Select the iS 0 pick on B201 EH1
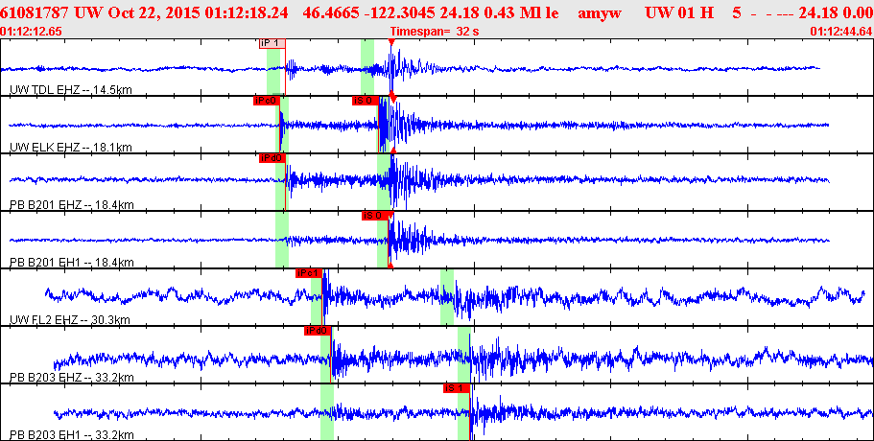 coord(375,216)
